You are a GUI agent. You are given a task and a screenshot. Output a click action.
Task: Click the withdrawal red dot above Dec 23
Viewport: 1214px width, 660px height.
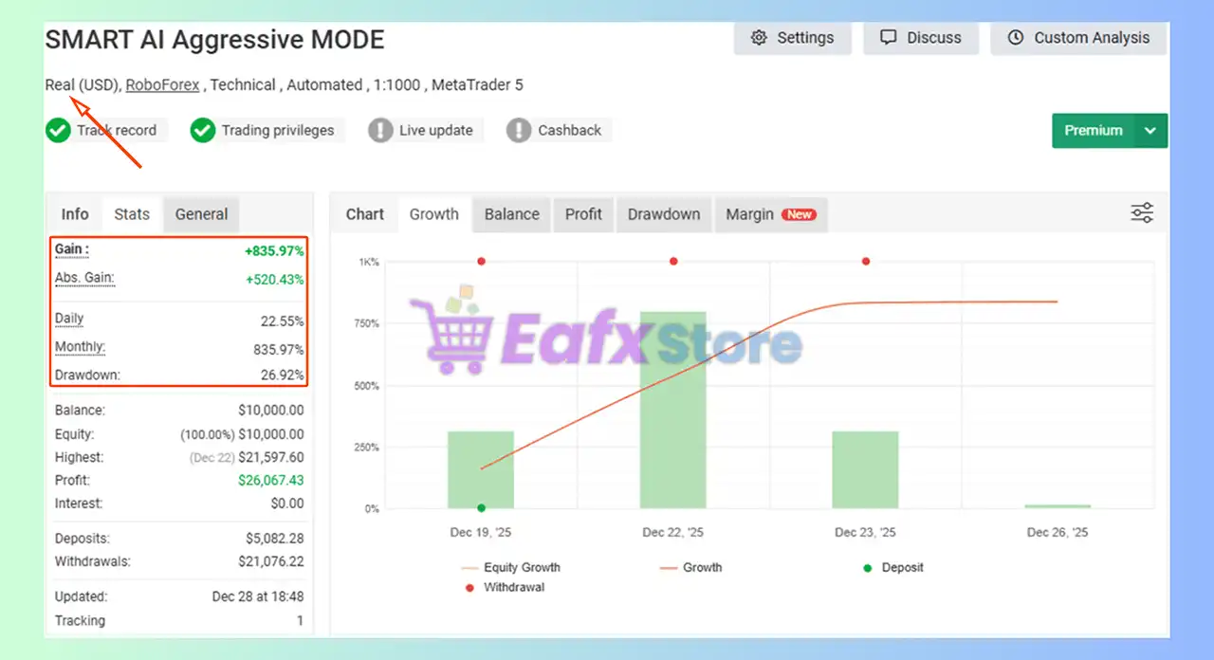(866, 261)
